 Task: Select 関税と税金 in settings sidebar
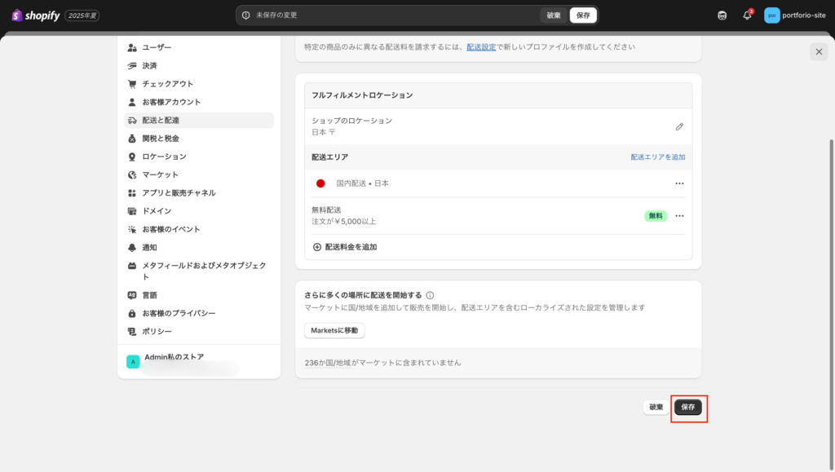click(160, 139)
